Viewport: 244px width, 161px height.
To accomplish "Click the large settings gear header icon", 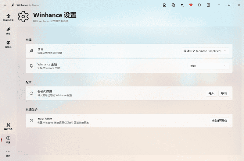I will tap(23, 17).
